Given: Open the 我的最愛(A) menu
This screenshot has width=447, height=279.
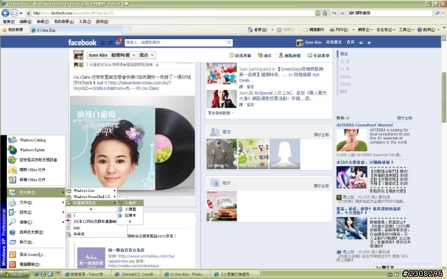Looking at the screenshot, I should [x=64, y=22].
